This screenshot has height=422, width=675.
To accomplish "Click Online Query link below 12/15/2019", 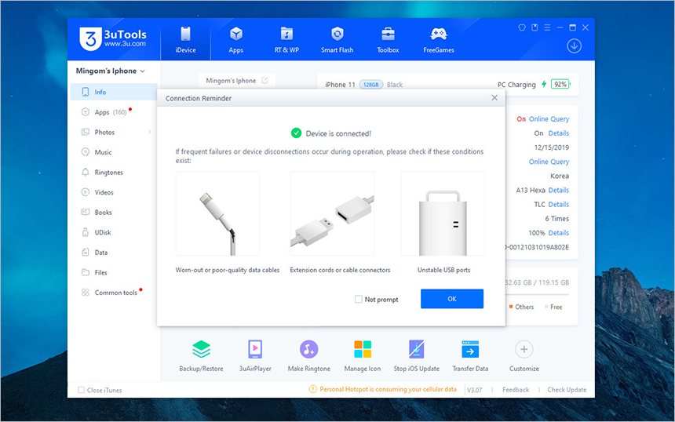I will click(x=549, y=162).
